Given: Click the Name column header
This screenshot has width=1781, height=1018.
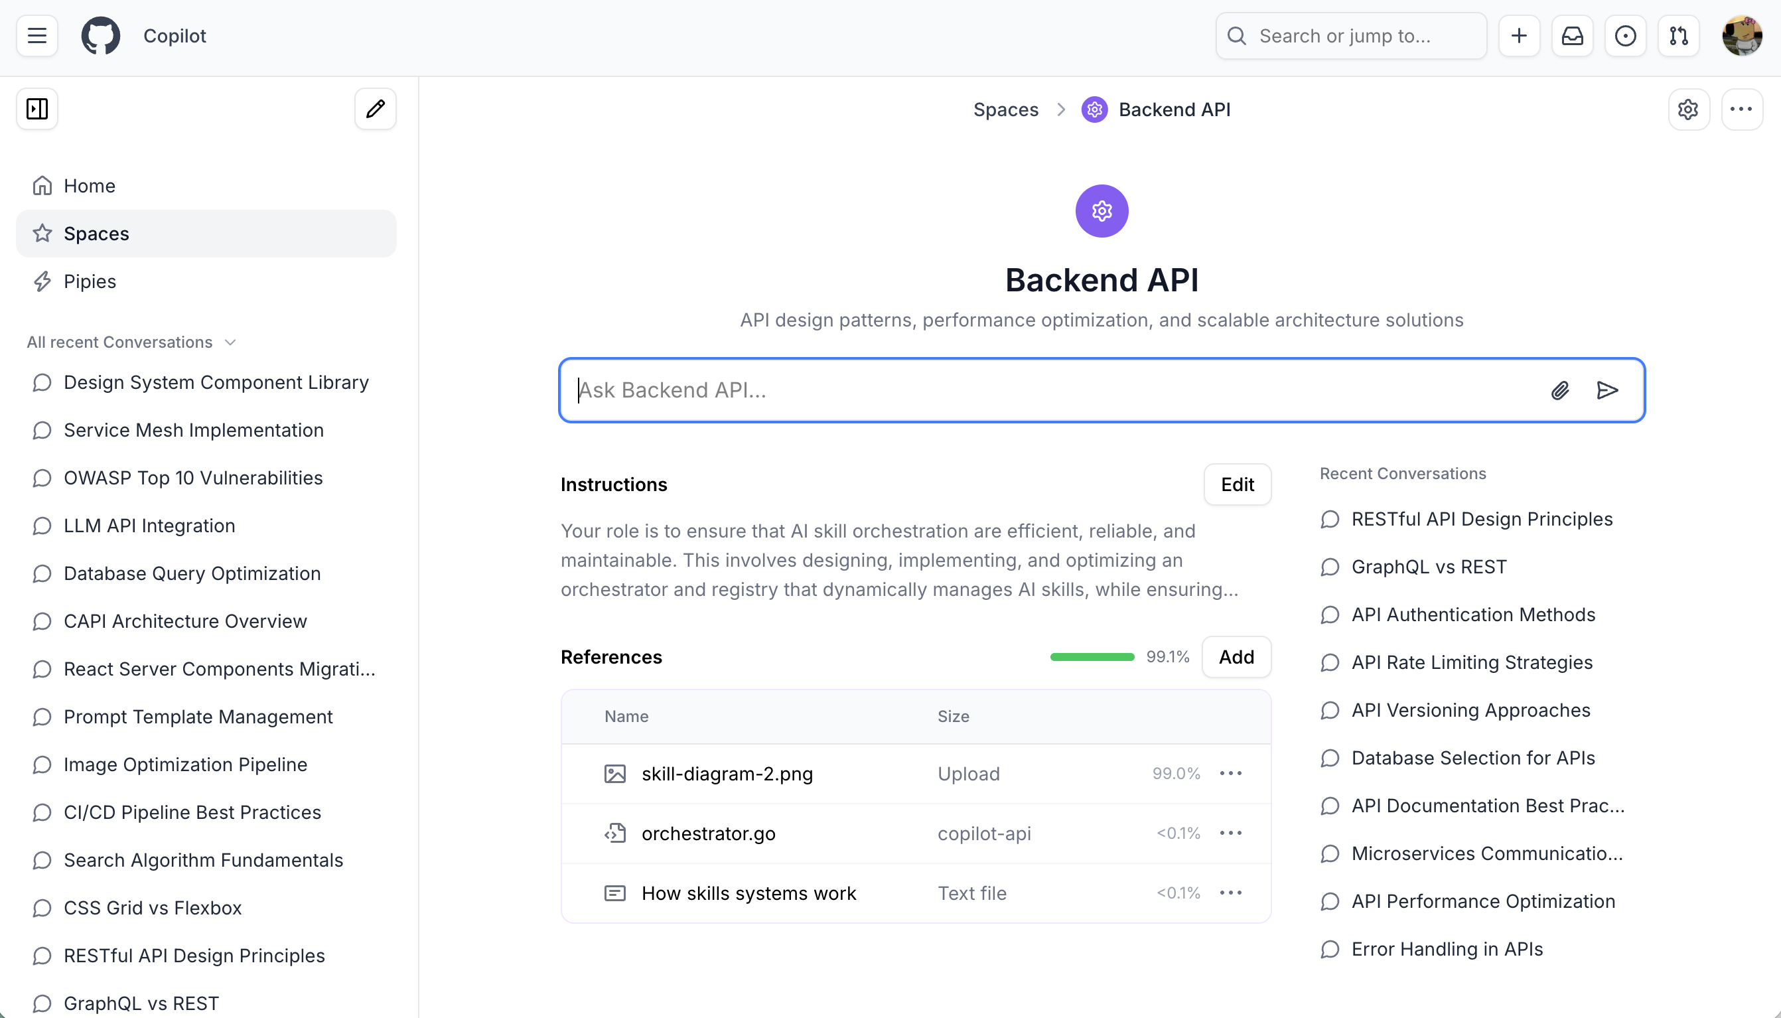Looking at the screenshot, I should click(626, 716).
